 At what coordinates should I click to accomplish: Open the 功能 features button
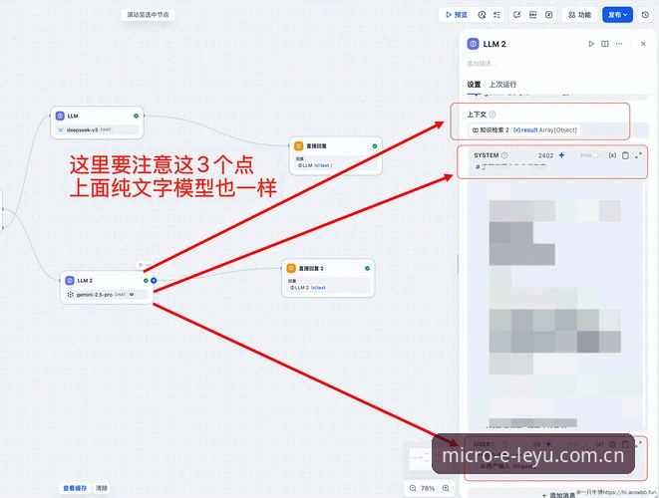(579, 15)
